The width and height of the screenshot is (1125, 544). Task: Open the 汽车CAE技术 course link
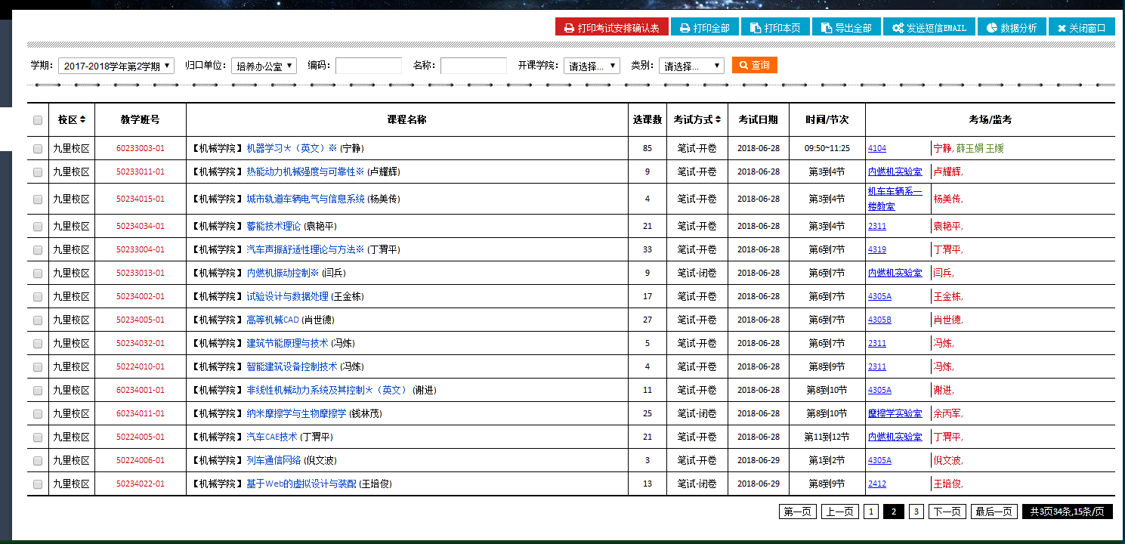(272, 437)
